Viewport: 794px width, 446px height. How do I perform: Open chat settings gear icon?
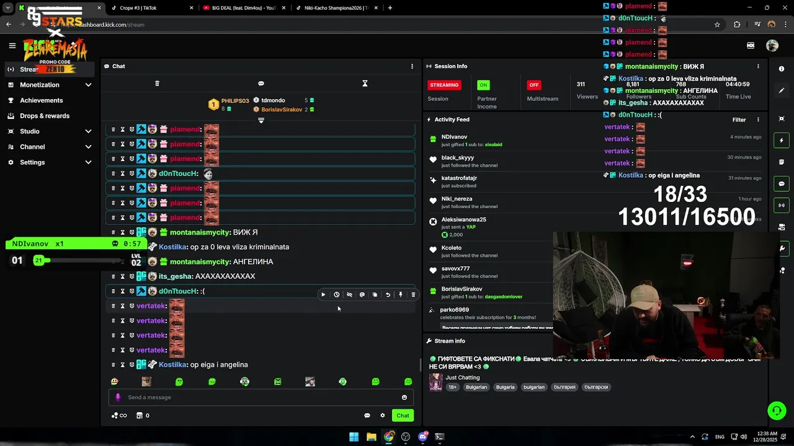click(383, 416)
